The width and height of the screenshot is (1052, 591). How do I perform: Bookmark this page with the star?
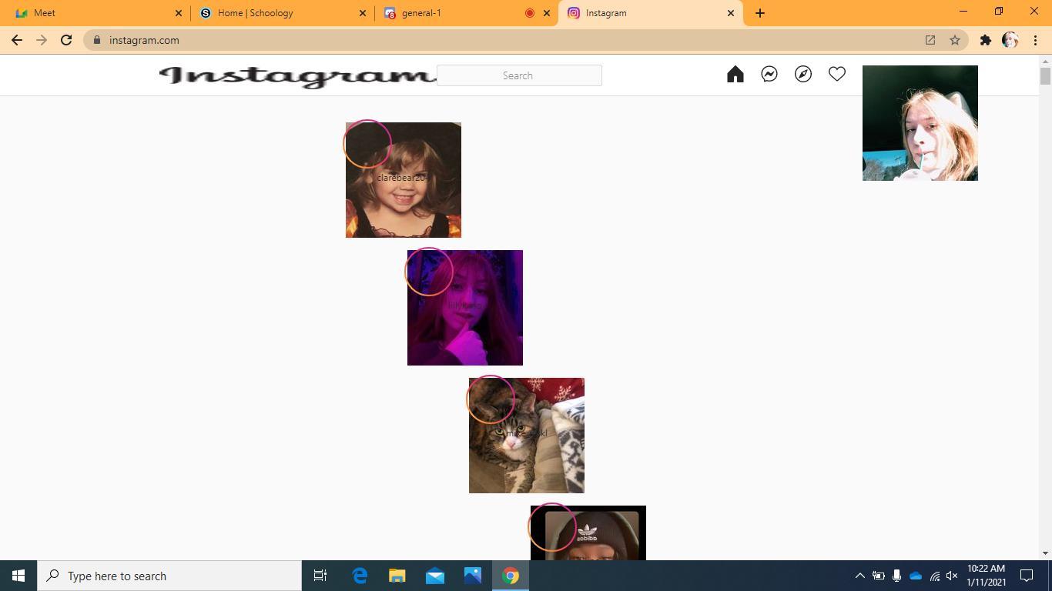pyautogui.click(x=955, y=40)
